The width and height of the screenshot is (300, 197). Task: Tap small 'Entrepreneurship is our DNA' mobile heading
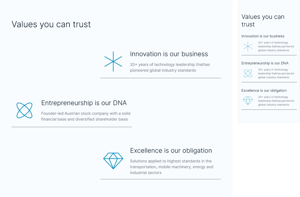265,63
